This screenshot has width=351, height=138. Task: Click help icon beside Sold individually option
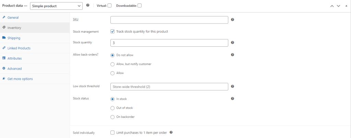171,133
